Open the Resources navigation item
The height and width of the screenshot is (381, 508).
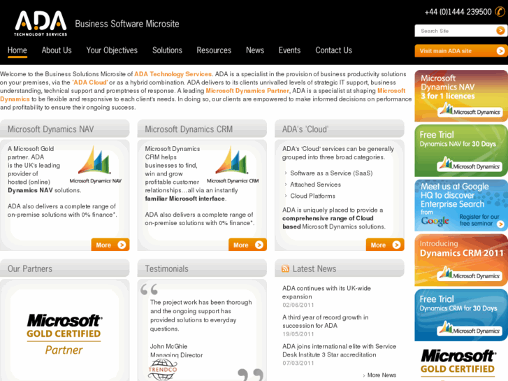click(x=214, y=50)
